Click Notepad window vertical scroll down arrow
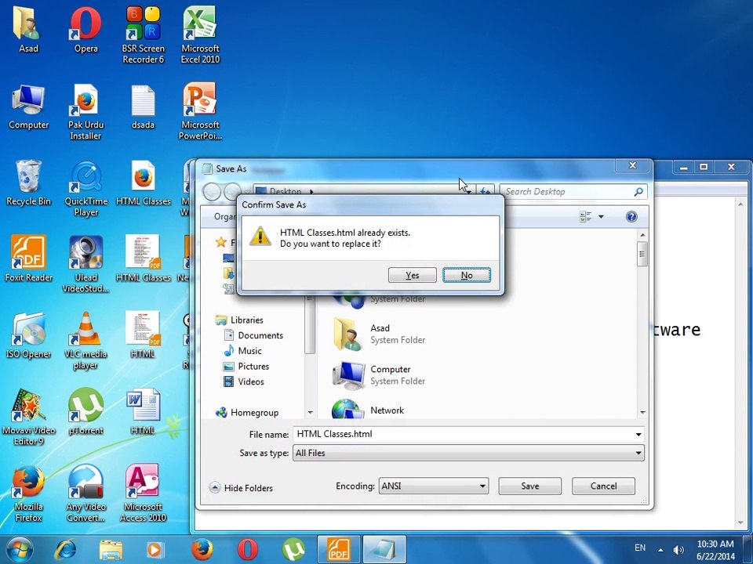Viewport: 753px width, 564px height. 740,522
